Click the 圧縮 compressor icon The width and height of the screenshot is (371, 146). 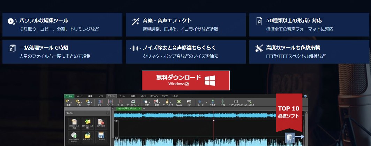click(222, 102)
